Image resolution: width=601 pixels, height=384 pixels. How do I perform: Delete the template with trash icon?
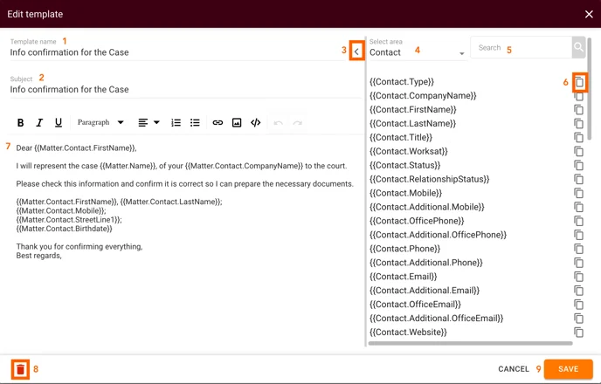[20, 369]
